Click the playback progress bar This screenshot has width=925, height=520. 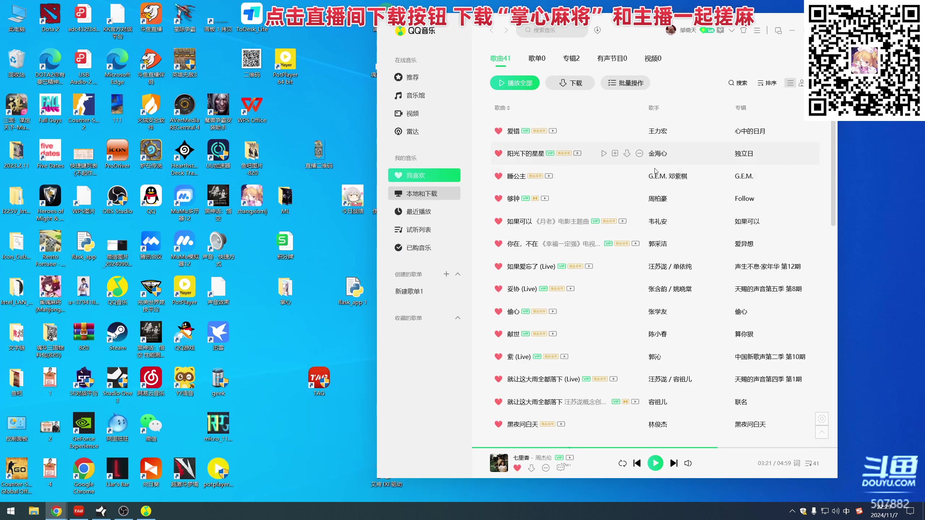tap(654, 447)
